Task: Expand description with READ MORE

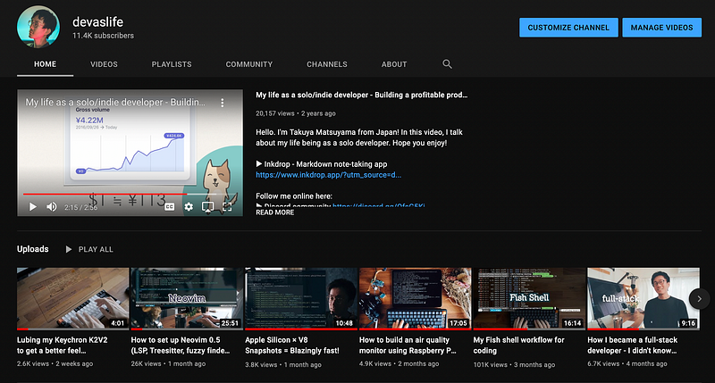Action: point(275,212)
